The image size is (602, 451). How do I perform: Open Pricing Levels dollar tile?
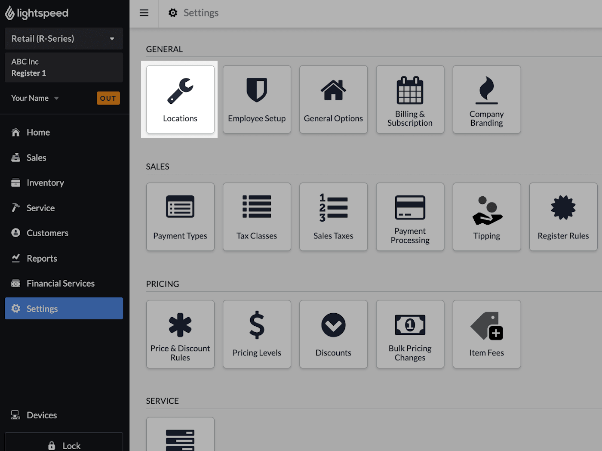[257, 334]
